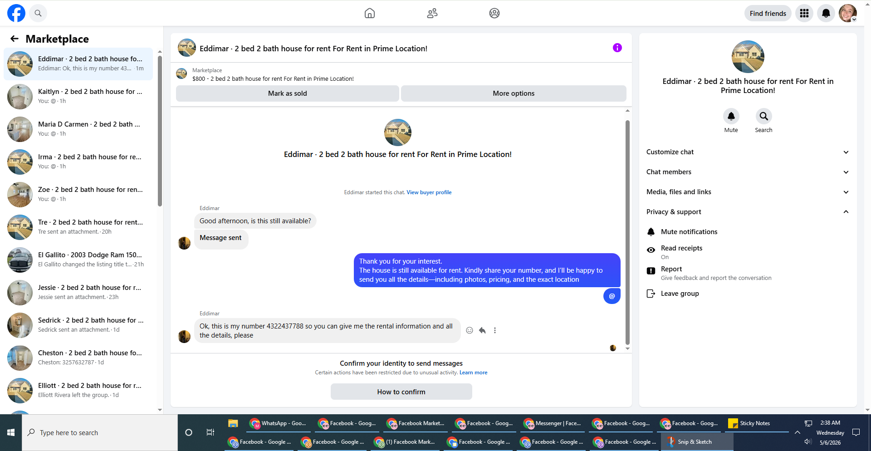The width and height of the screenshot is (871, 451).
Task: Open the View buyer profile link
Action: coord(429,192)
